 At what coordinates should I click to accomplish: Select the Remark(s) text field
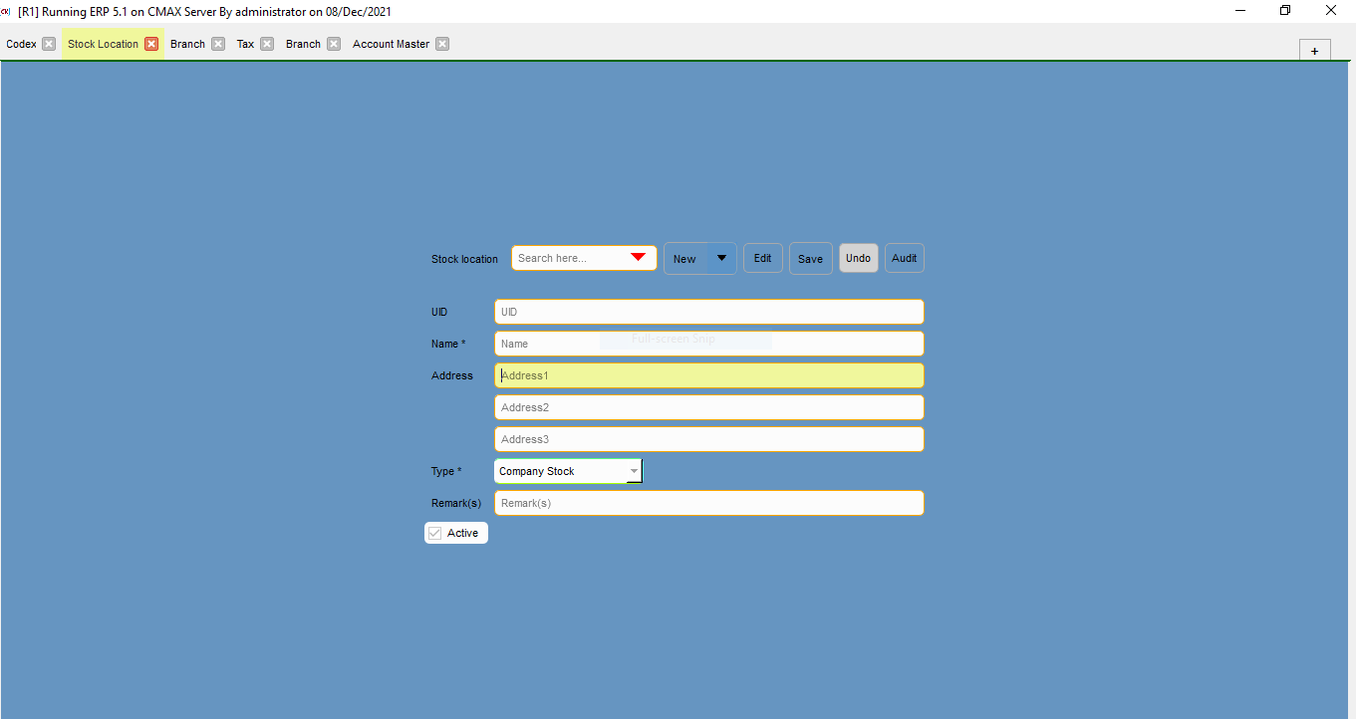coord(708,503)
